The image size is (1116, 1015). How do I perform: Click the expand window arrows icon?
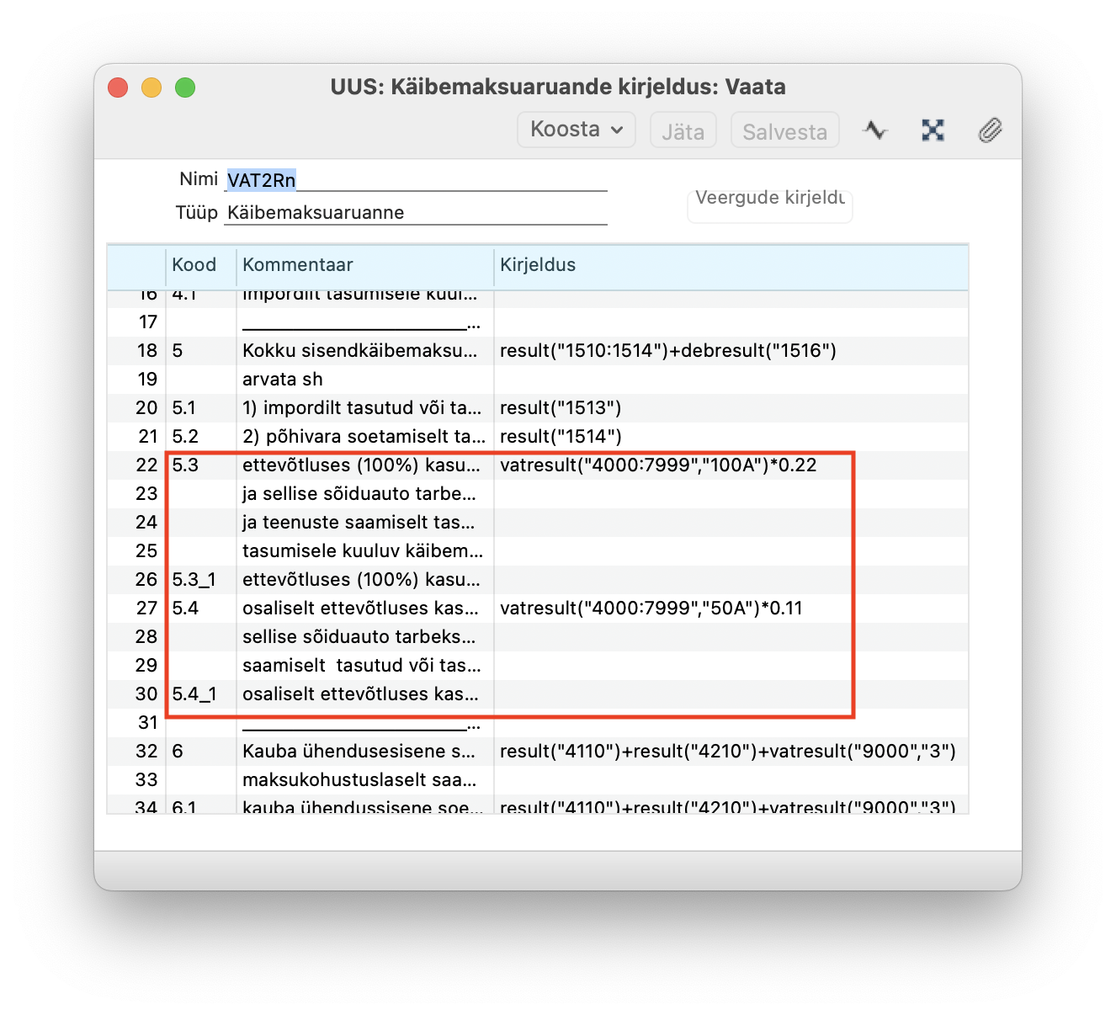click(x=933, y=130)
